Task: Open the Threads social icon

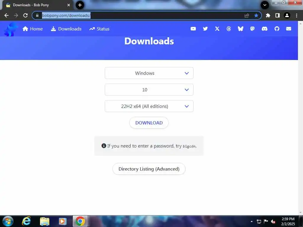Action: click(229, 29)
